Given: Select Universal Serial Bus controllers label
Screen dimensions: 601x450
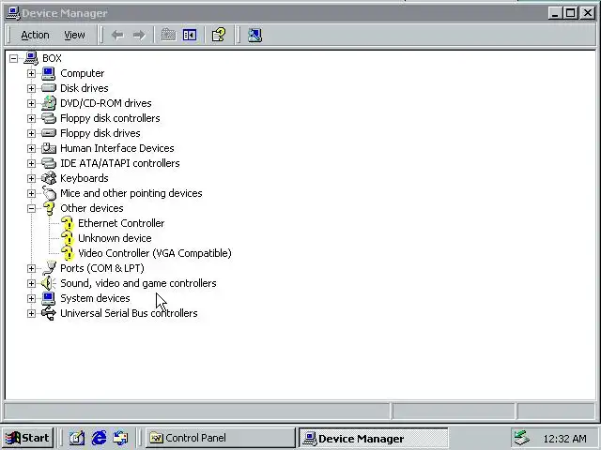Looking at the screenshot, I should [129, 313].
